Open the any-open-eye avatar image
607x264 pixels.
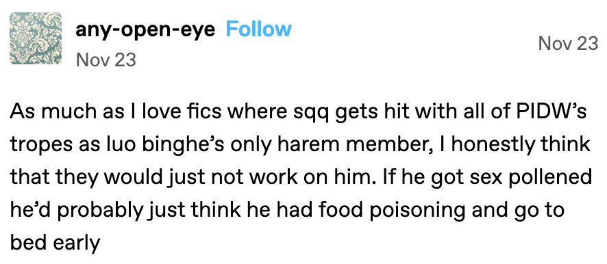[x=36, y=38]
